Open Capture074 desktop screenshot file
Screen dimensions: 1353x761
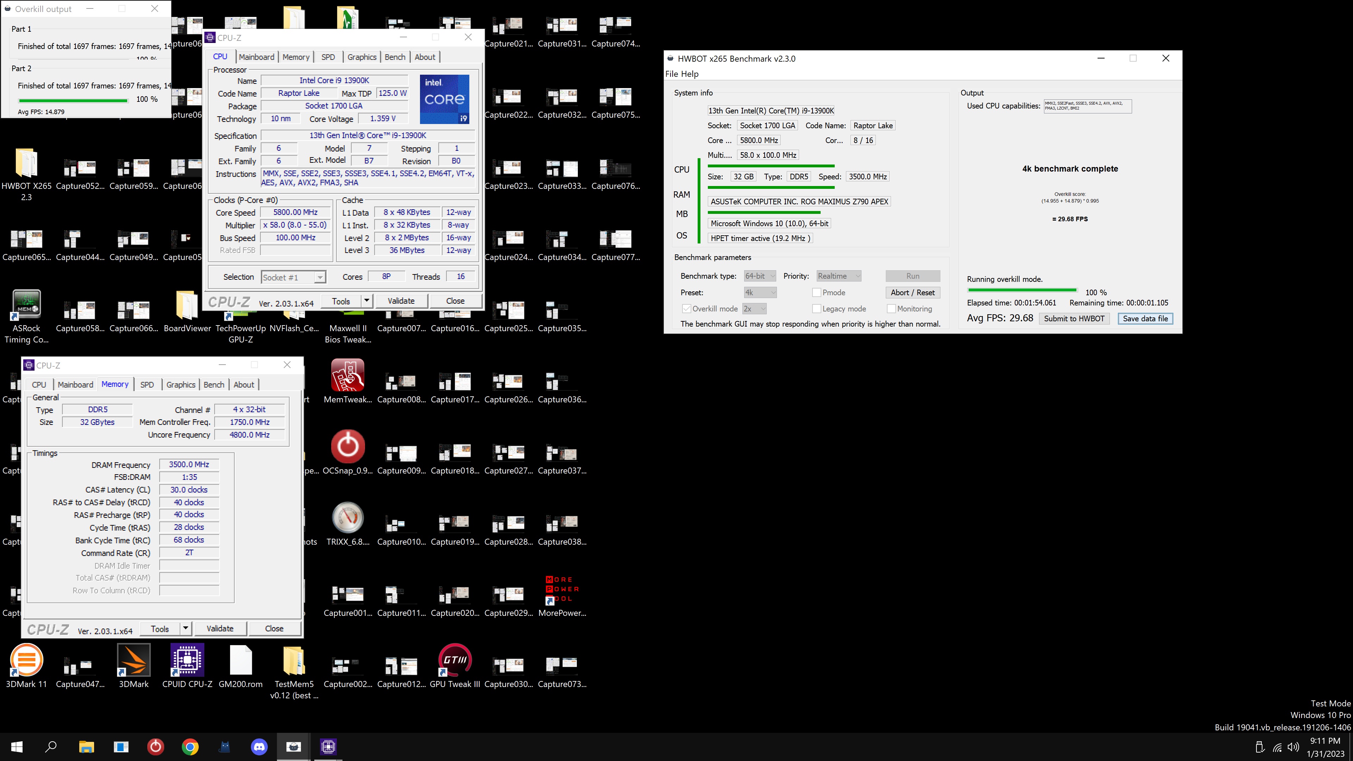click(x=616, y=31)
